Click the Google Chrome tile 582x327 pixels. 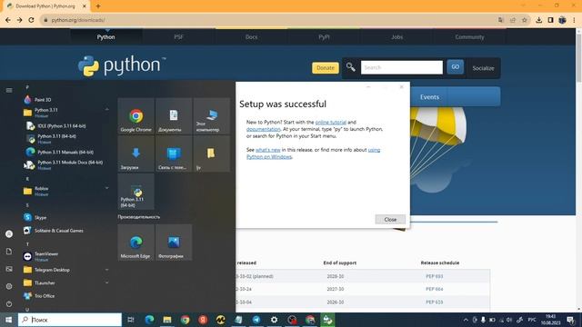pyautogui.click(x=135, y=115)
